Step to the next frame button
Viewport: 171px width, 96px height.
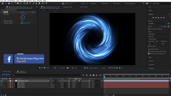161,18
